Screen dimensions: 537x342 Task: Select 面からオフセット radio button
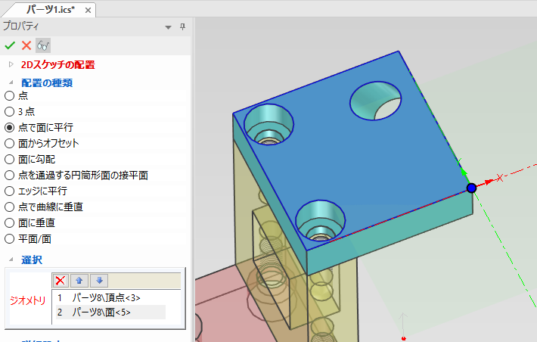click(x=9, y=144)
